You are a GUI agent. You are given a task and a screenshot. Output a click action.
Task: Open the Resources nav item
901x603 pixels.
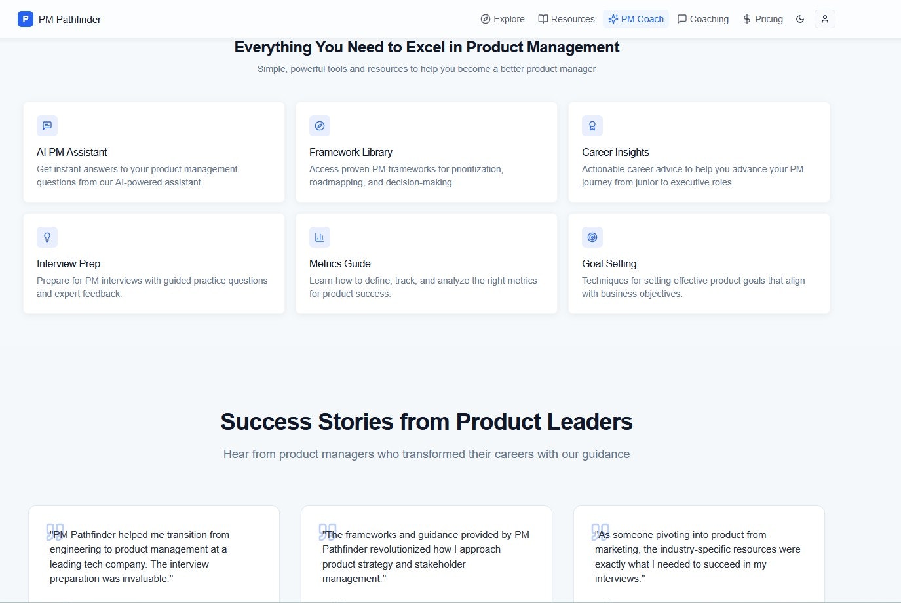click(566, 19)
